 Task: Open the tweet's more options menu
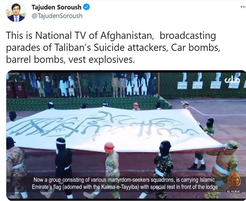[243, 7]
